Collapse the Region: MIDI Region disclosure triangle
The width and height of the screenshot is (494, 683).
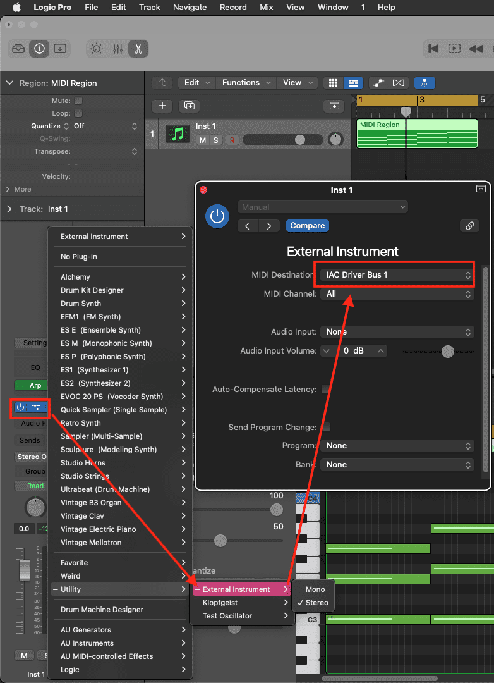10,83
